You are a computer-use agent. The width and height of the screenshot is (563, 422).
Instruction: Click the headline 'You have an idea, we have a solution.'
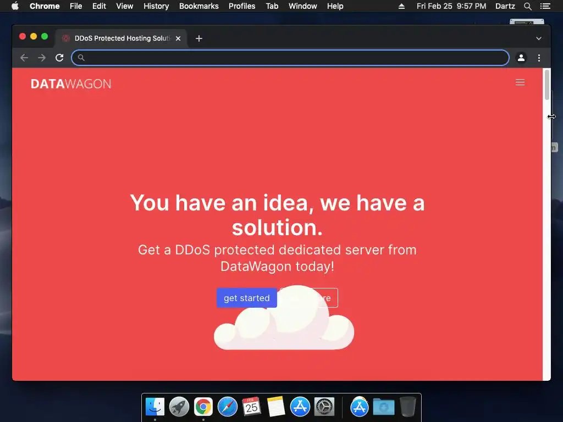(x=277, y=215)
